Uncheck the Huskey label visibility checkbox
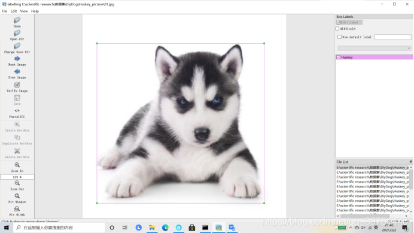The image size is (414, 233). click(338, 57)
